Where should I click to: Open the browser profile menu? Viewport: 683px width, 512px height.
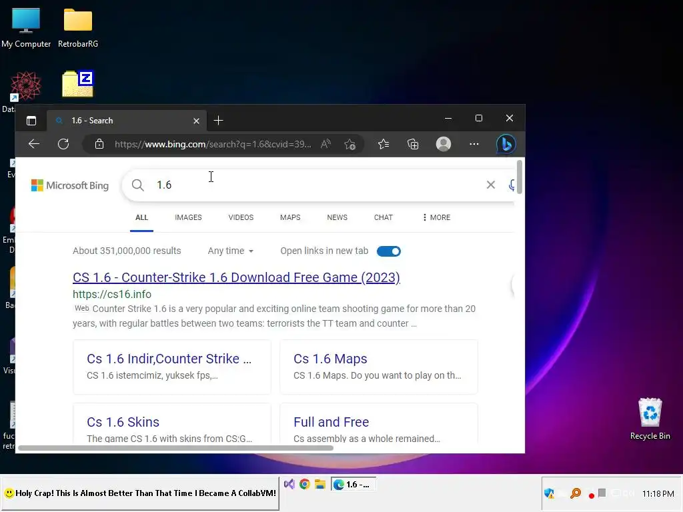point(444,144)
